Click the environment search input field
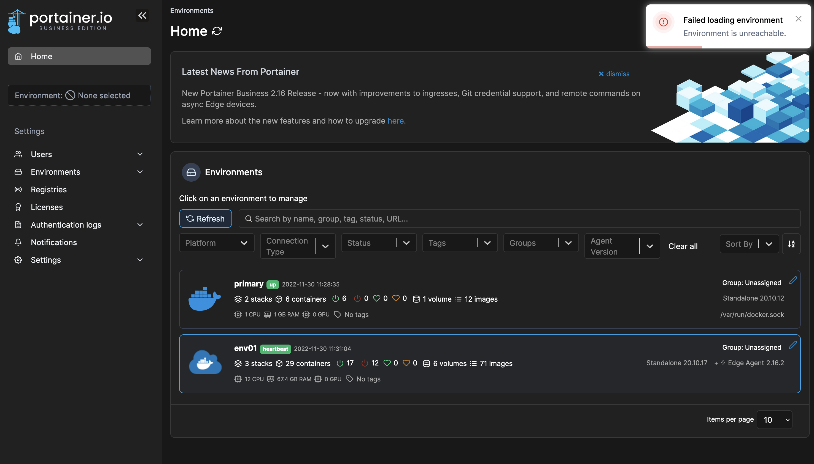The width and height of the screenshot is (814, 464). 447,219
